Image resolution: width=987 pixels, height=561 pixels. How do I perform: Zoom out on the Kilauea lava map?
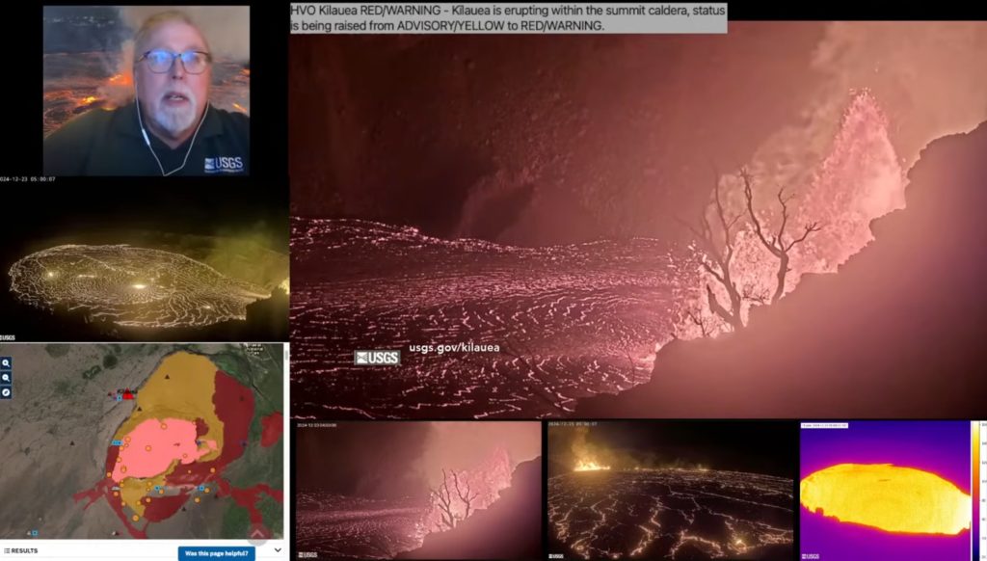pos(6,378)
